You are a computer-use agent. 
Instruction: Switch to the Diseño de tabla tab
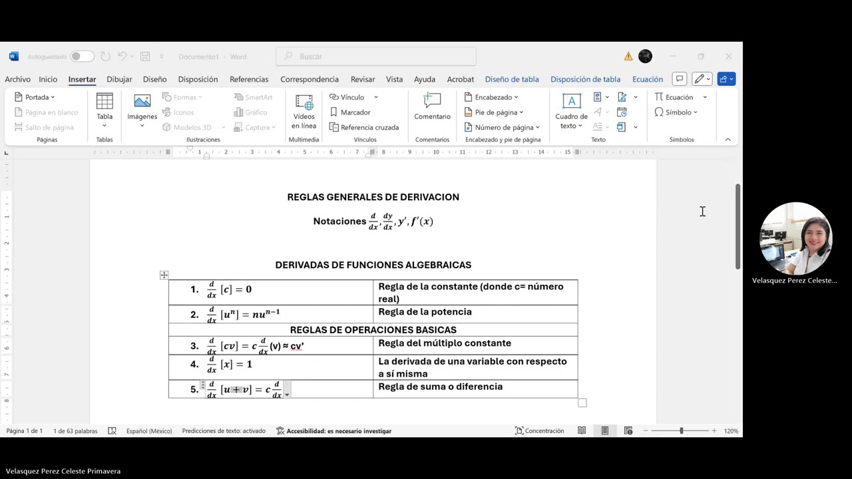pos(512,79)
